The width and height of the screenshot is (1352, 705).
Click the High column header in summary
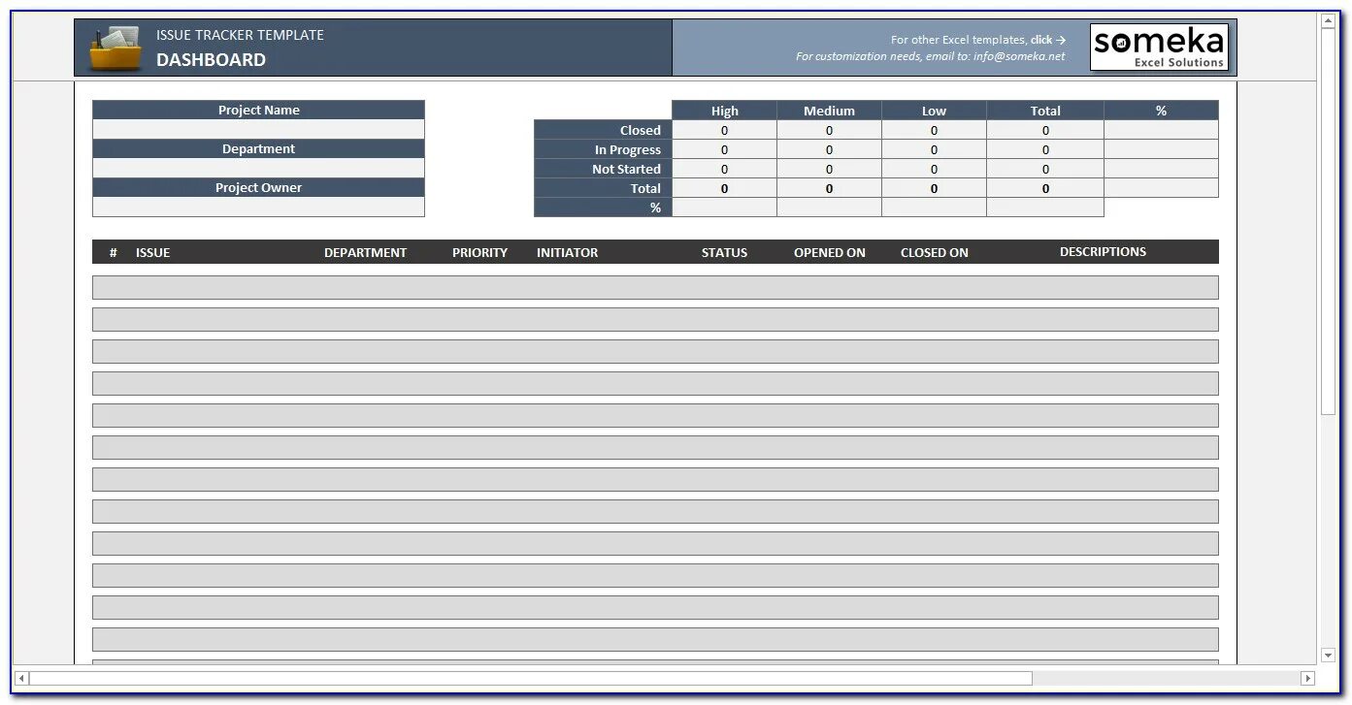pyautogui.click(x=724, y=111)
